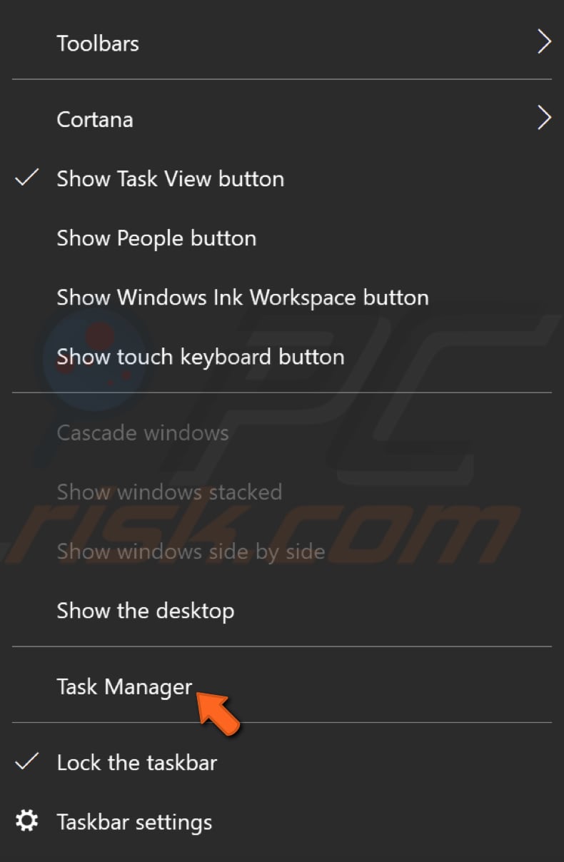Click the checkmark next to Show Task View button
Viewport: 564px width, 862px height.
tap(27, 178)
